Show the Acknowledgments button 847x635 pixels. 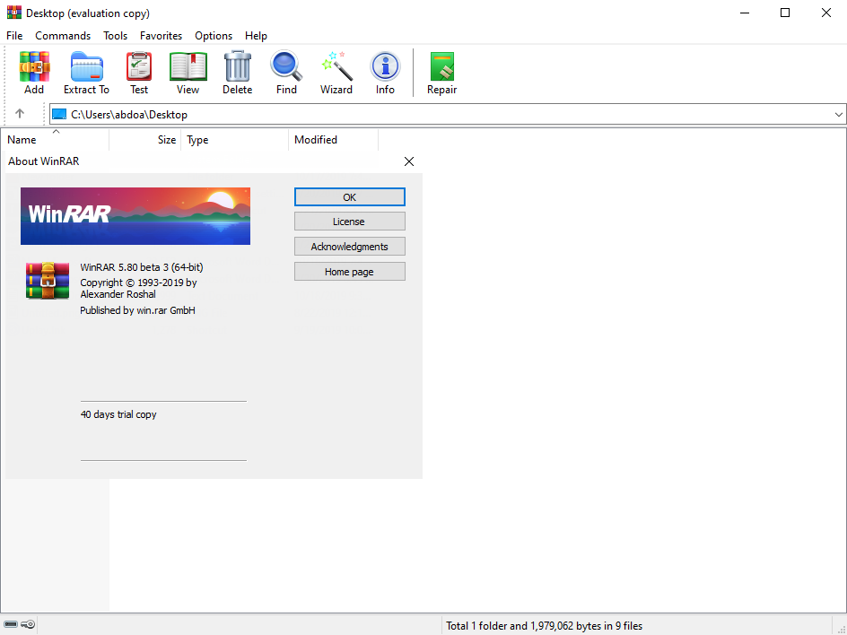click(350, 247)
